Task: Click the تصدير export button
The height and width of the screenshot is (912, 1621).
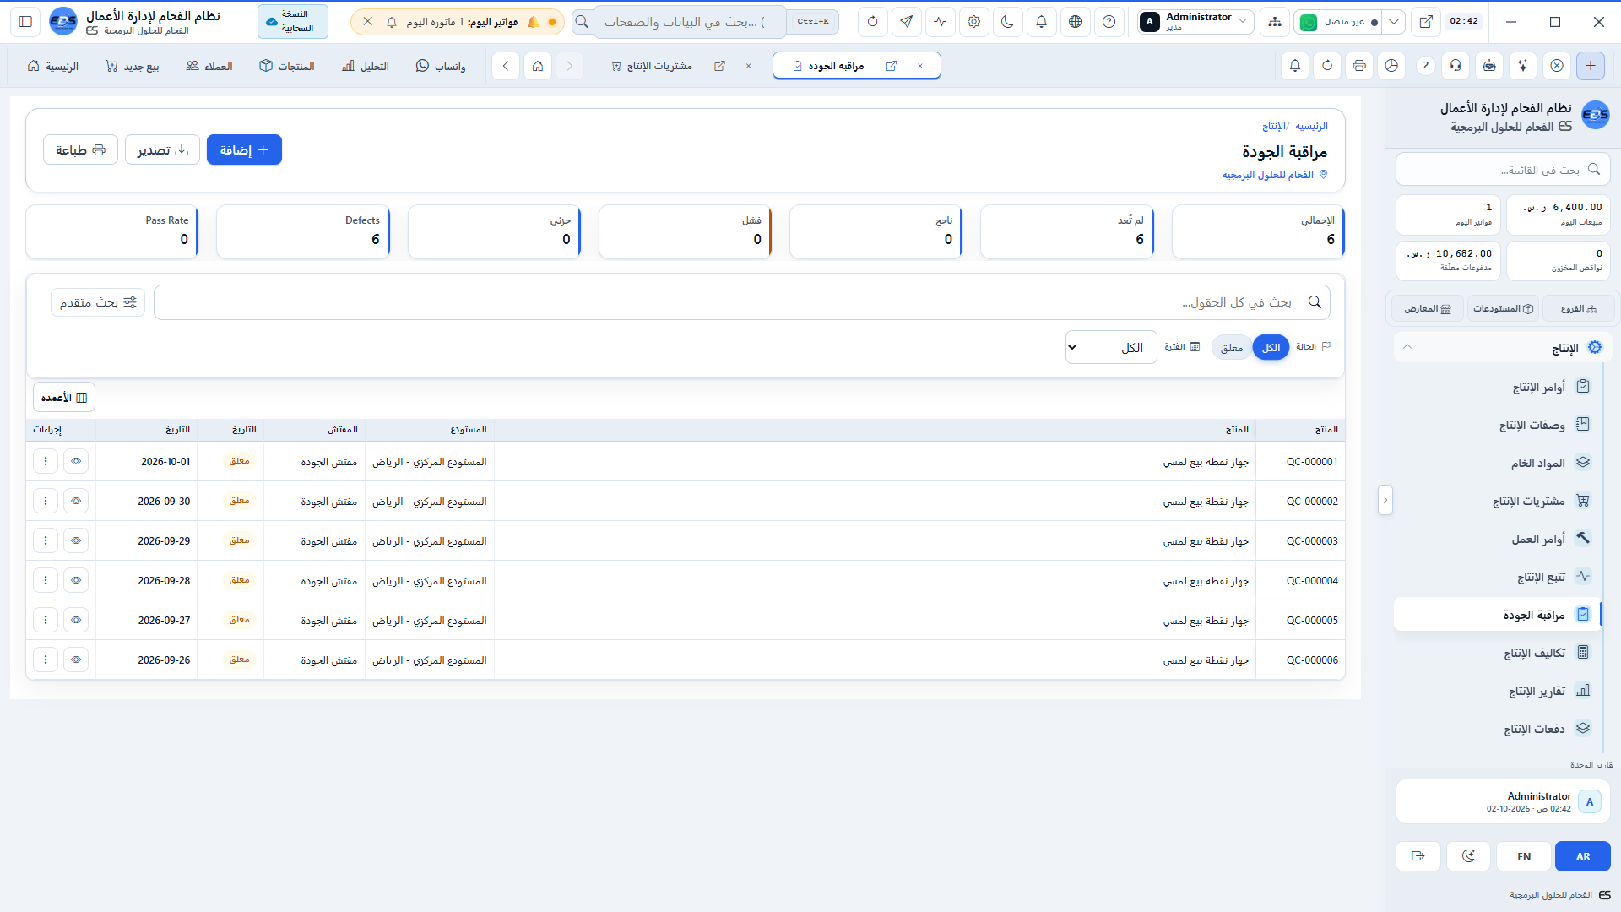Action: tap(162, 150)
